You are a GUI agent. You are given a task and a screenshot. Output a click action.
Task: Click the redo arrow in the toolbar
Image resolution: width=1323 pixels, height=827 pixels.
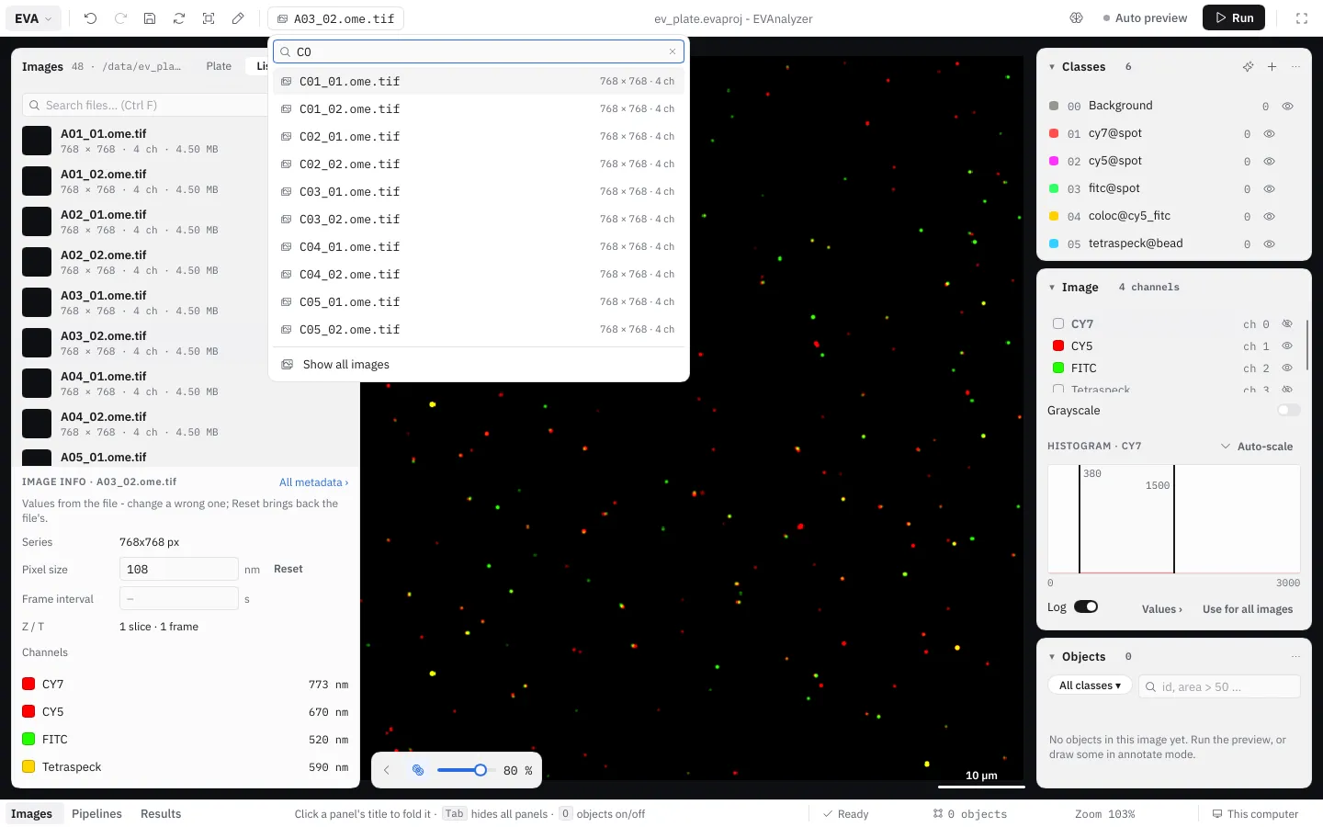(120, 18)
